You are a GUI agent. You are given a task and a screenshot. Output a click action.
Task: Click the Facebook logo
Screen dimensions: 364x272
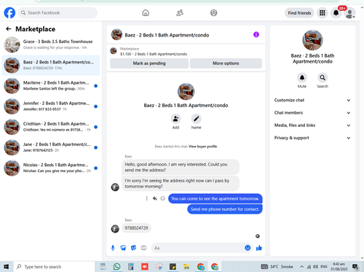coord(9,12)
